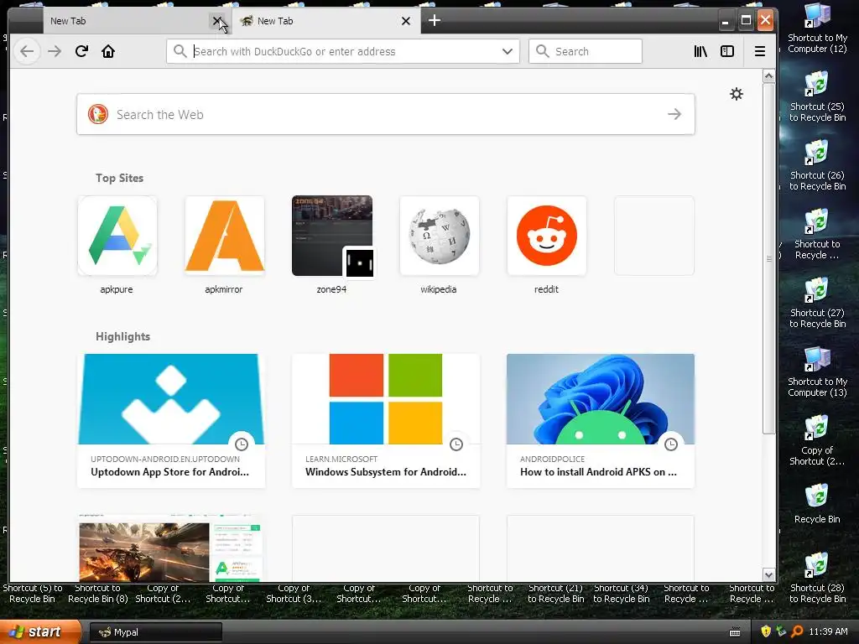
Task: Close the second New Tab tab
Action: [406, 21]
